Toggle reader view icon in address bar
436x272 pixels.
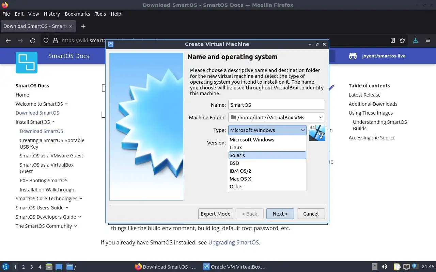(393, 40)
